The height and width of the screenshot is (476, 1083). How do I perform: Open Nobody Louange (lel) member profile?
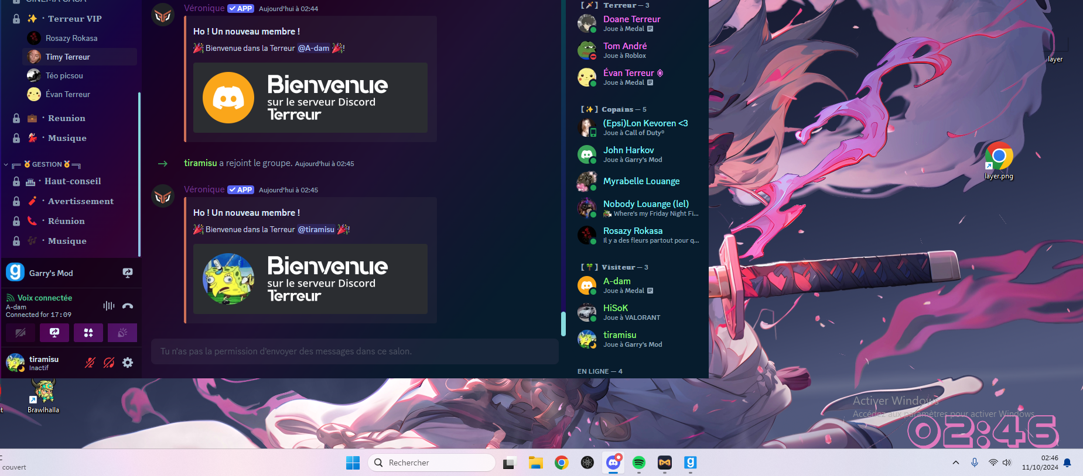pos(640,208)
